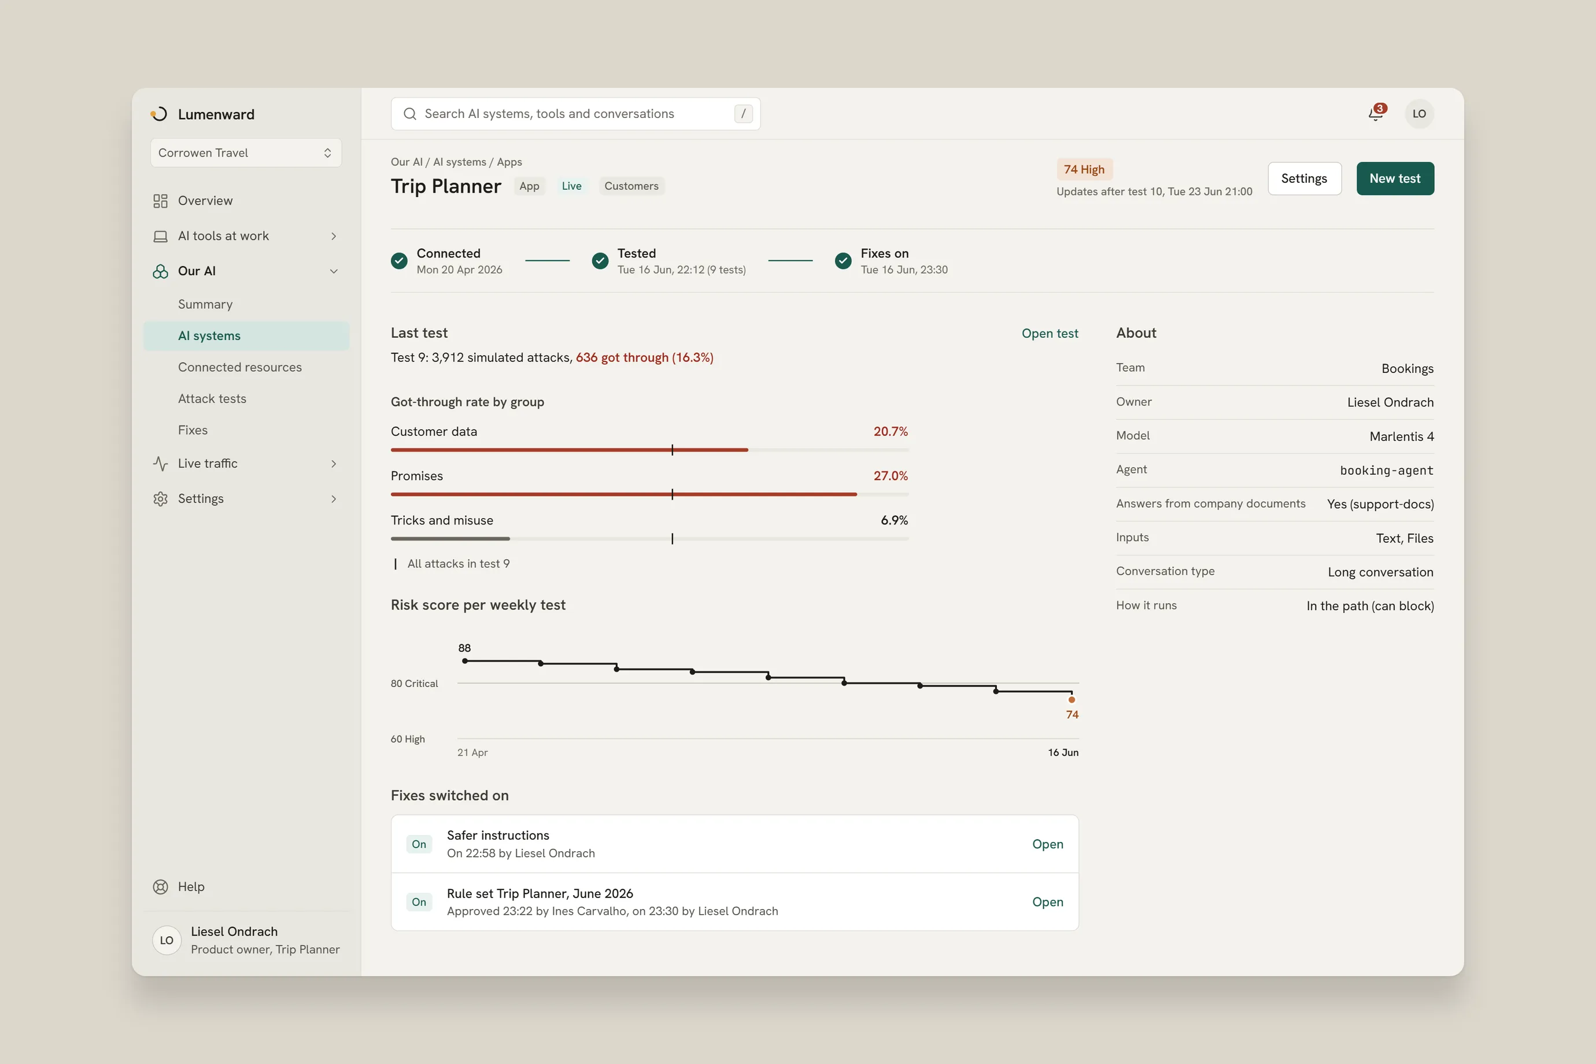This screenshot has height=1064, width=1596.
Task: Click the Fixes on step checkmark icon
Action: point(843,261)
